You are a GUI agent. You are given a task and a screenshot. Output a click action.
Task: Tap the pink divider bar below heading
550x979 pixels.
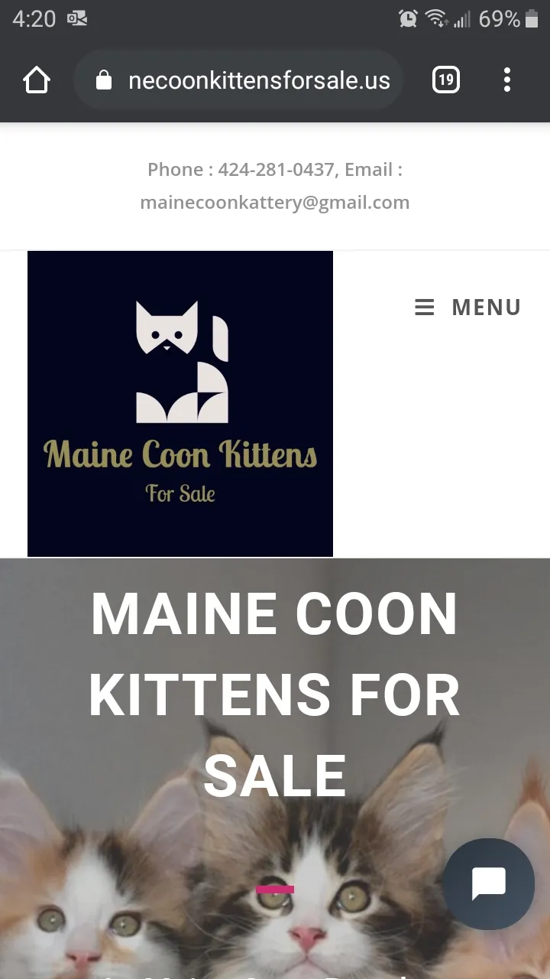[x=275, y=890]
